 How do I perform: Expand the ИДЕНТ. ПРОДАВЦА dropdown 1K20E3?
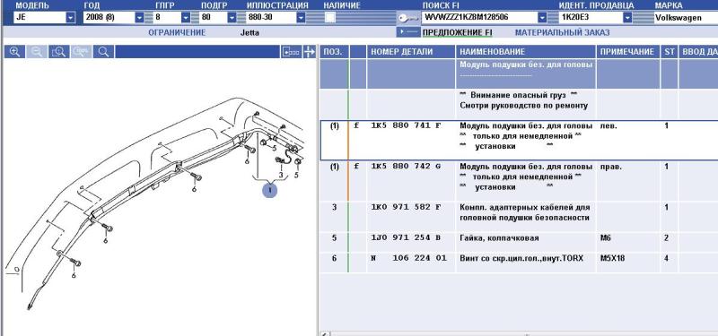tap(627, 18)
